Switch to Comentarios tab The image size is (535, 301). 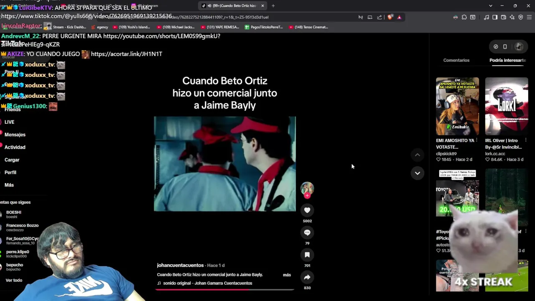point(456,60)
